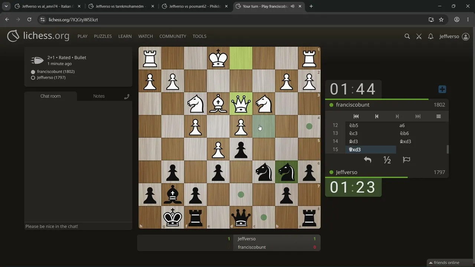The image size is (475, 267).
Task: Go back in browser history
Action: (x=7, y=20)
